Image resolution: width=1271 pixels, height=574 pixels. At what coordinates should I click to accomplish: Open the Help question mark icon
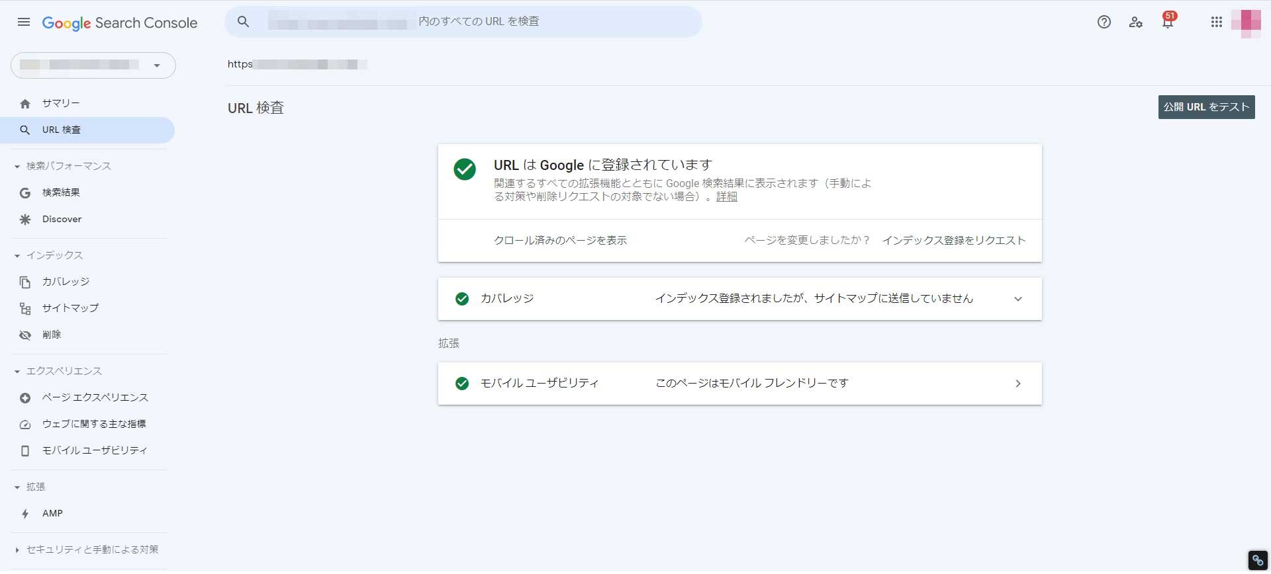point(1104,22)
